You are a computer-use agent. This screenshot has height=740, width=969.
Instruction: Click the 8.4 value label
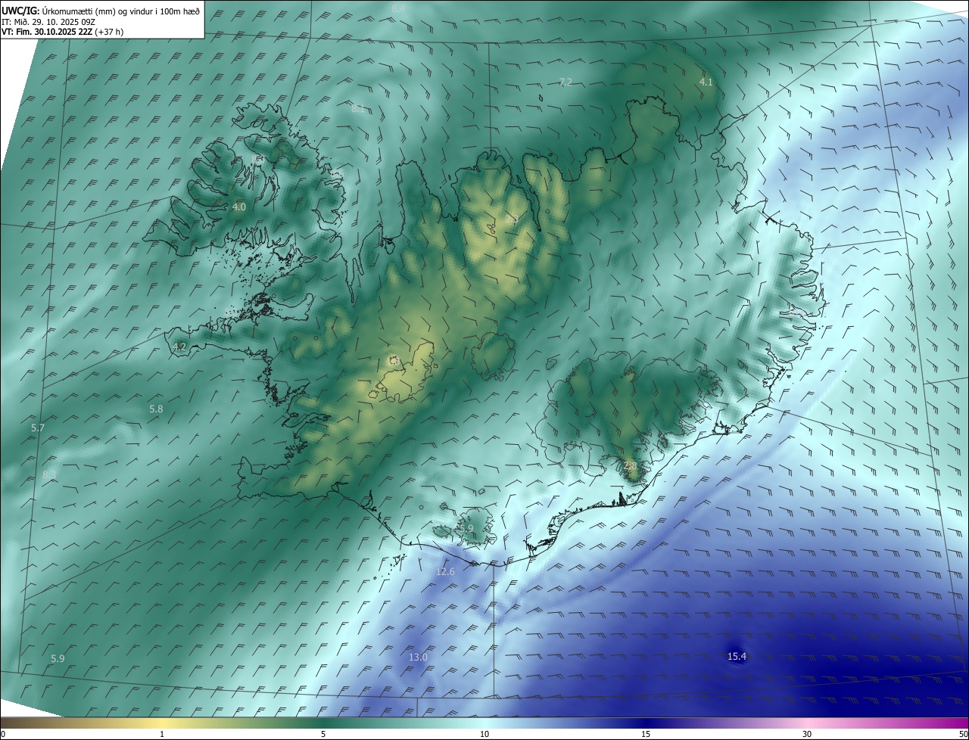398,8
